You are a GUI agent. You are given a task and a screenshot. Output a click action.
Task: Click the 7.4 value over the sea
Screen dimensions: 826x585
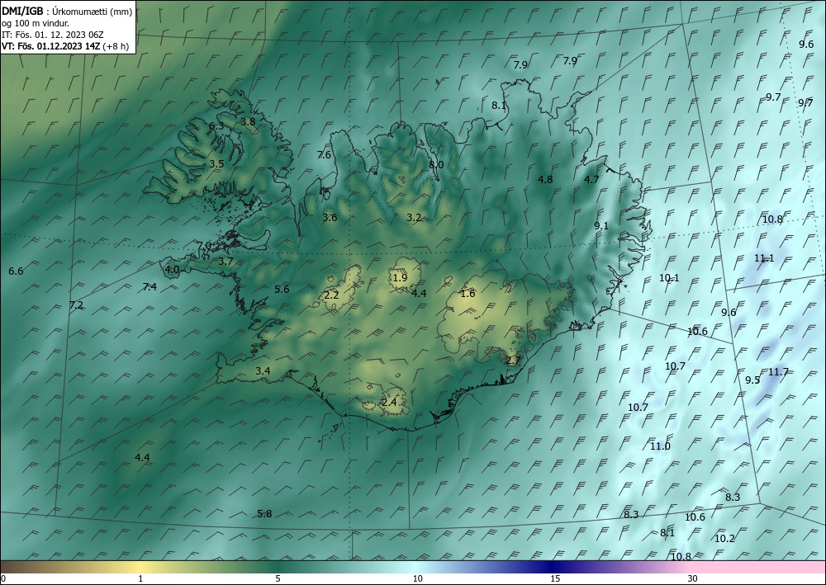click(150, 286)
